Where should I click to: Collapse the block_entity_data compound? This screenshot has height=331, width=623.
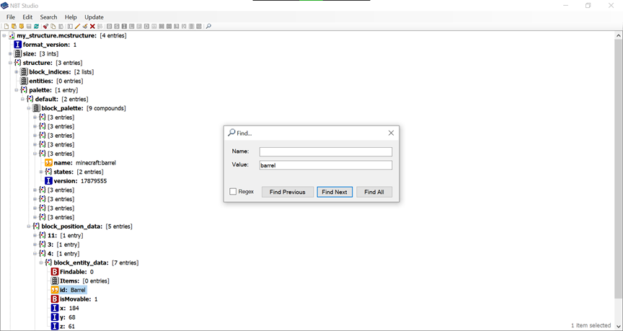pyautogui.click(x=41, y=263)
